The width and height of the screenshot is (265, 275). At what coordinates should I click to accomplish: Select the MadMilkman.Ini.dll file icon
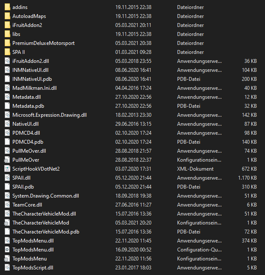[7, 88]
